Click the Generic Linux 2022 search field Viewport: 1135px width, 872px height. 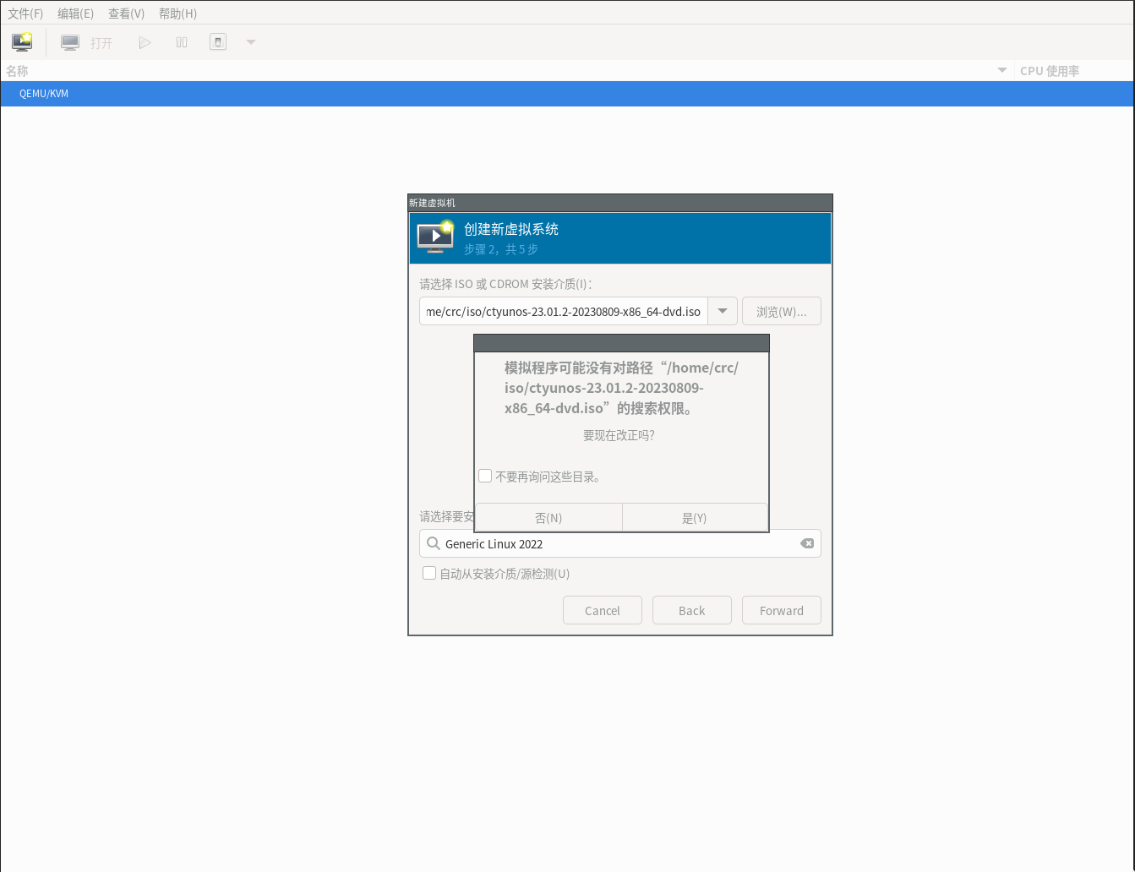620,544
